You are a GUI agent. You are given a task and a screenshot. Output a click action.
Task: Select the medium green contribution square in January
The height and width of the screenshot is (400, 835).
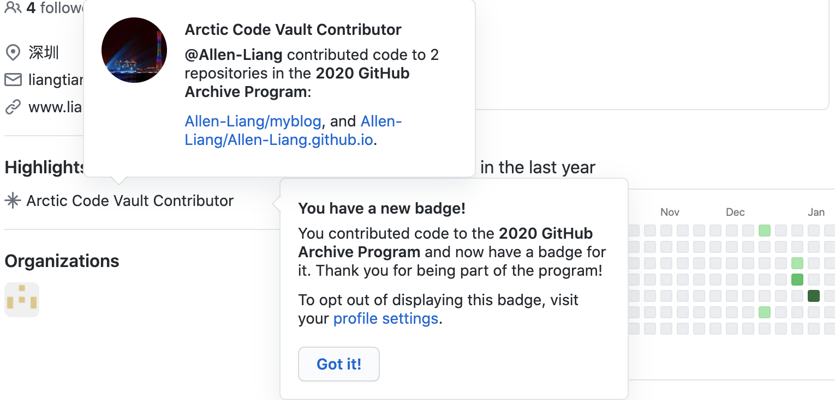(797, 280)
